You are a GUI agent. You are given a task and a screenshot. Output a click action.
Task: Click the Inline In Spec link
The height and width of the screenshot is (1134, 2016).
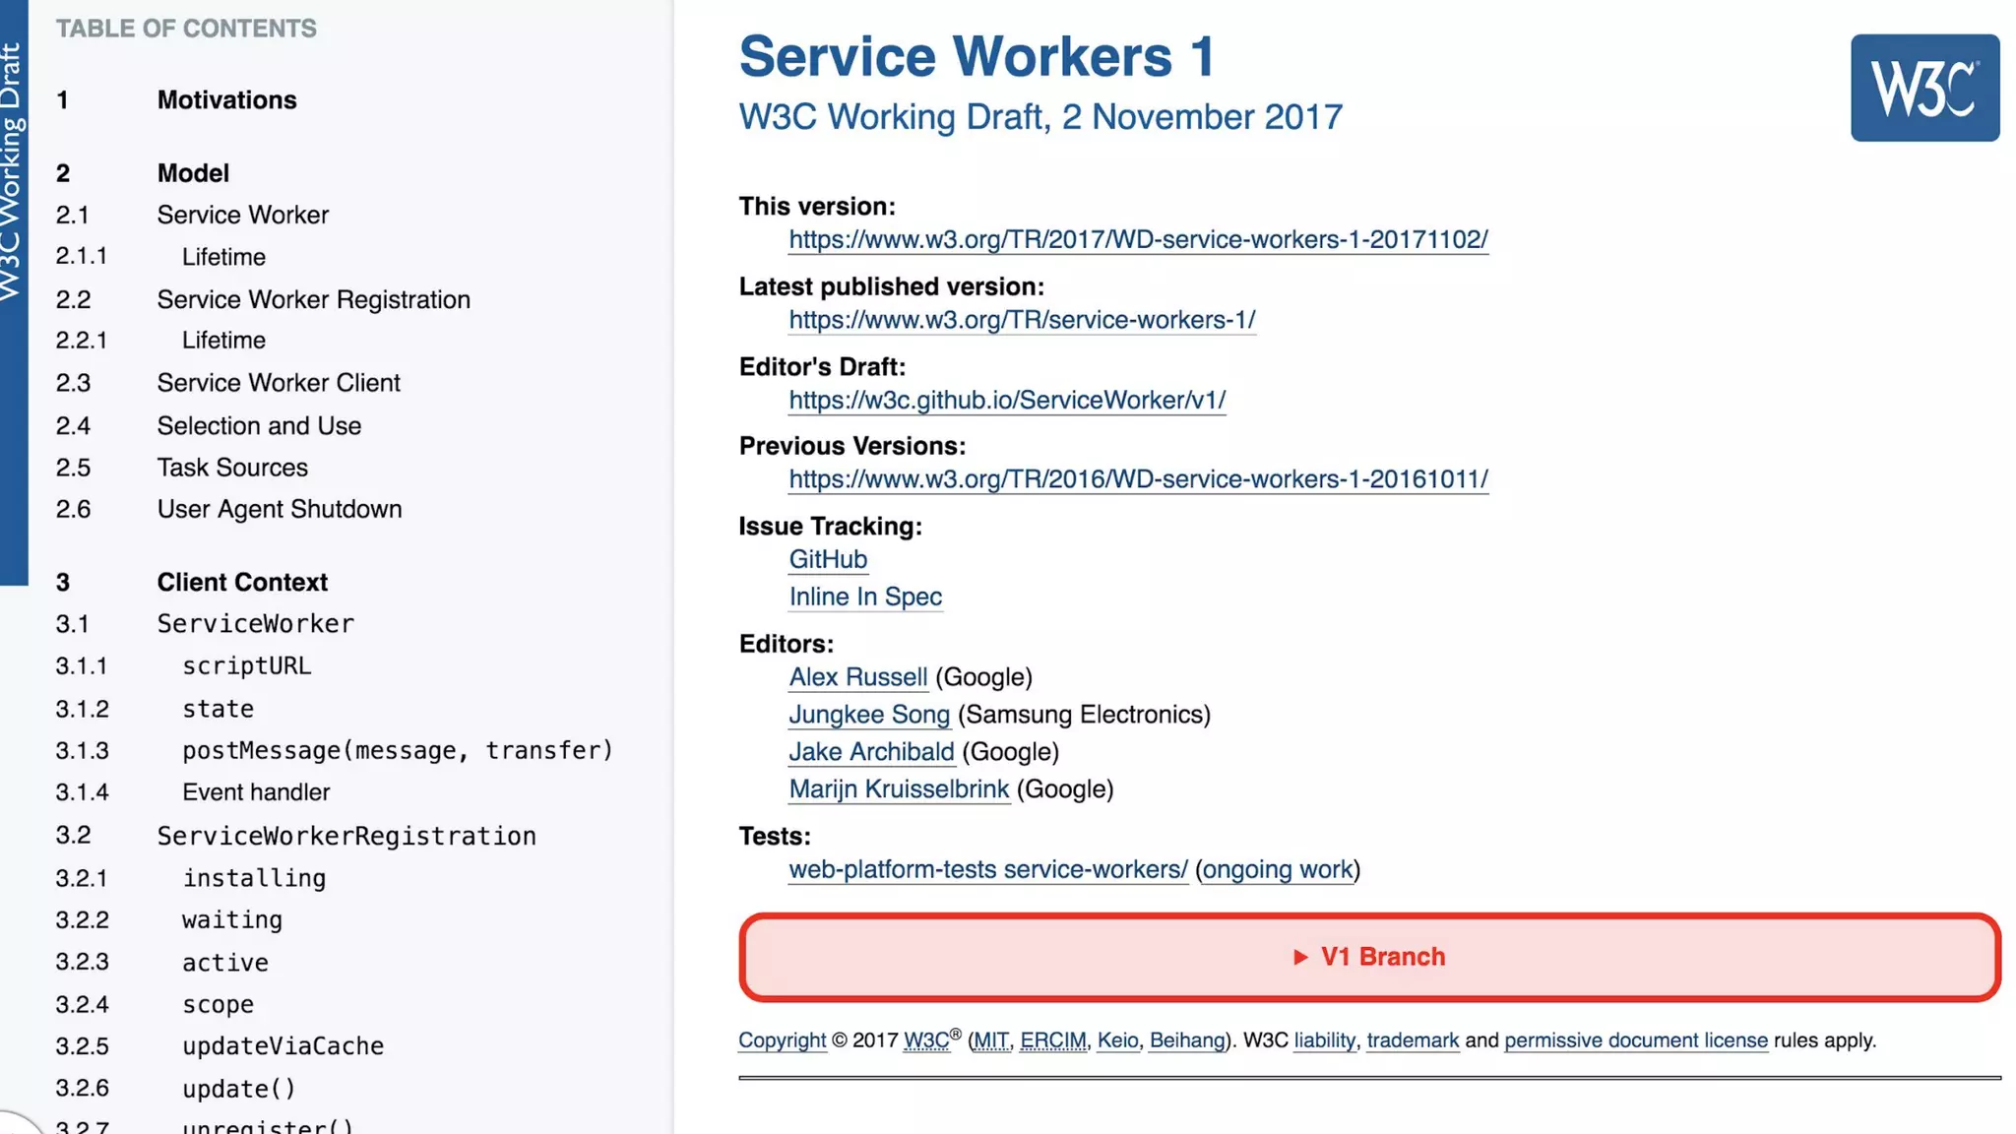pos(864,597)
